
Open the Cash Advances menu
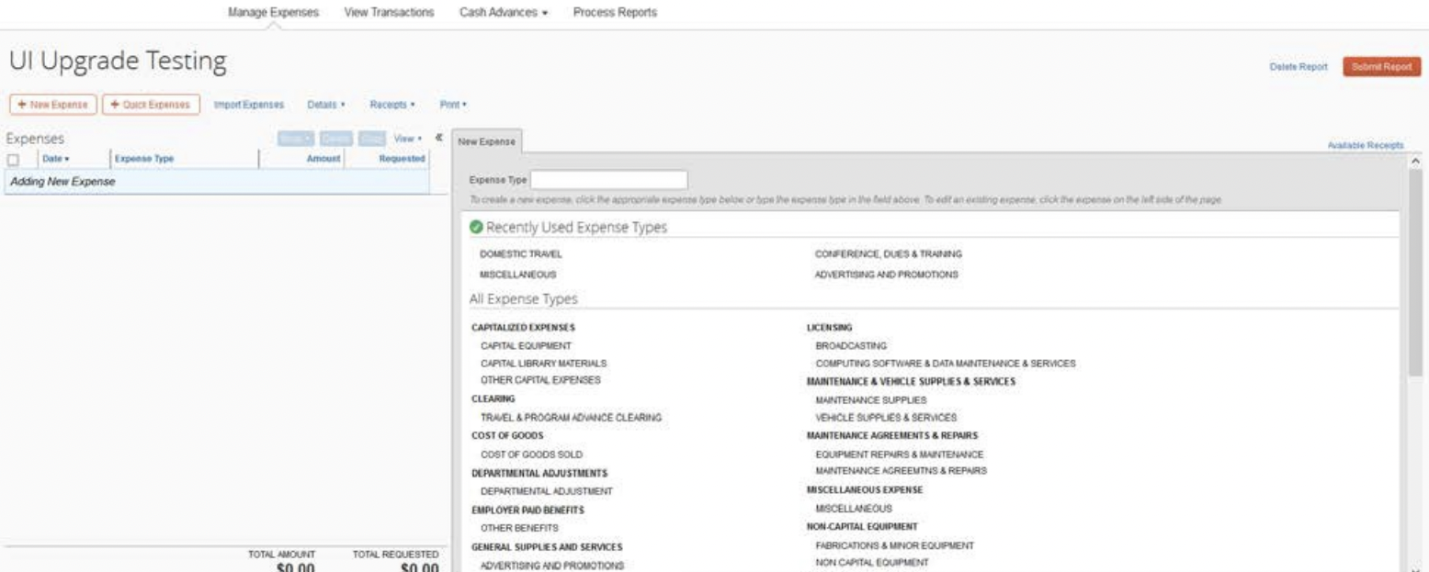pyautogui.click(x=503, y=12)
